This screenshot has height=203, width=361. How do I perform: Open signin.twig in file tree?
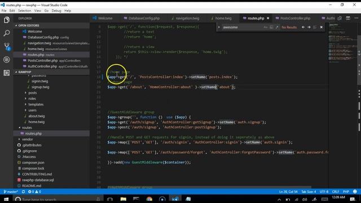[x=39, y=81]
